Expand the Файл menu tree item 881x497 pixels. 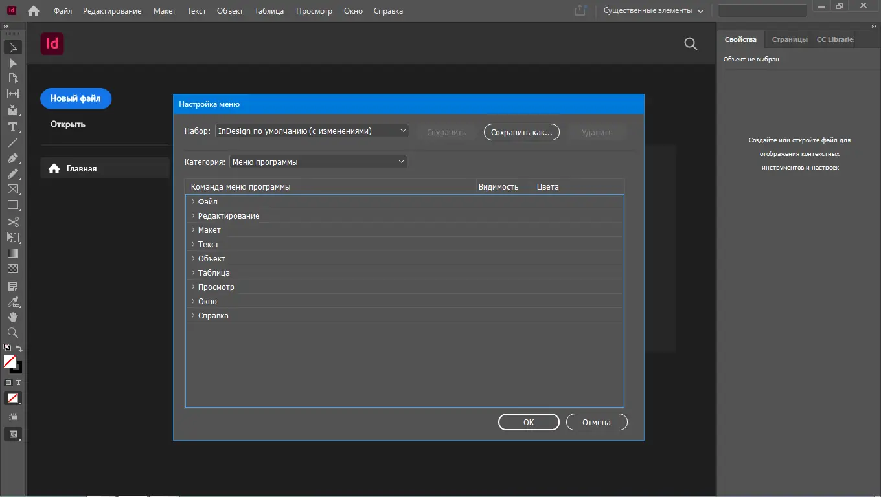click(x=193, y=202)
